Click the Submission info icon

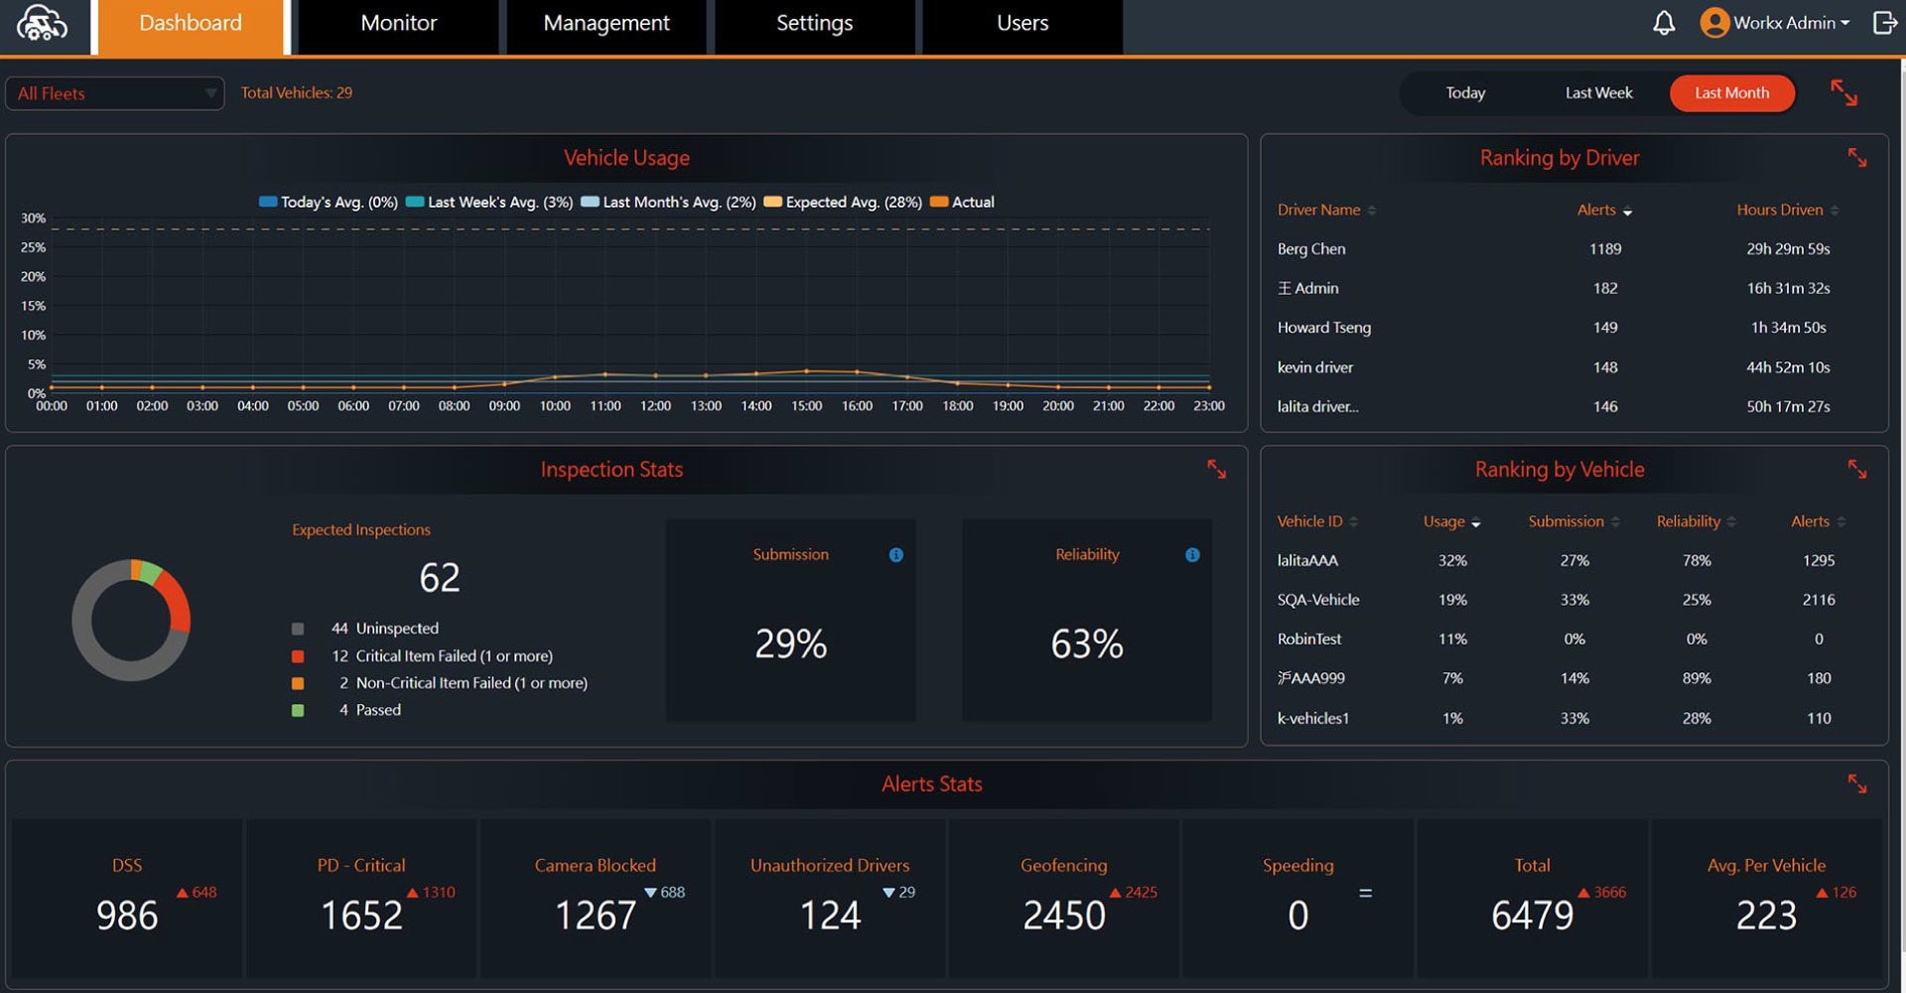[895, 555]
